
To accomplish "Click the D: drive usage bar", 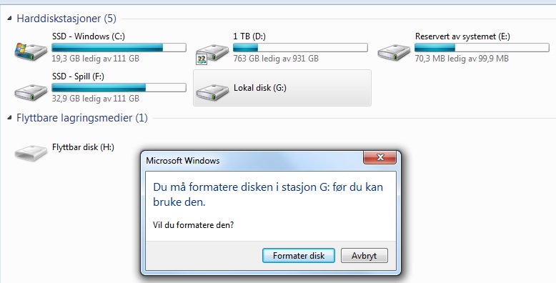I will coord(300,47).
